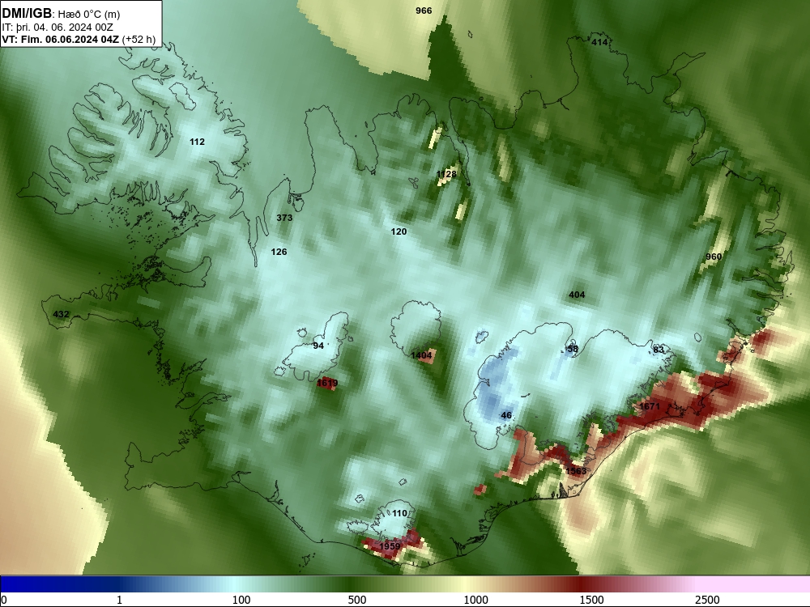810x607 pixels.
Task: Click the 1959 value on the south coast
Action: pyautogui.click(x=390, y=546)
